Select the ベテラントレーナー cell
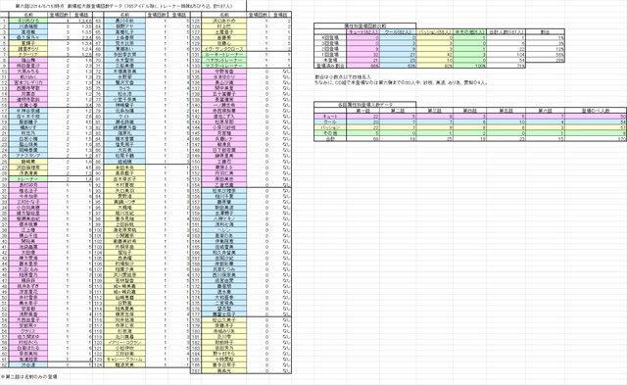Image resolution: width=627 pixels, height=385 pixels. pyautogui.click(x=224, y=60)
